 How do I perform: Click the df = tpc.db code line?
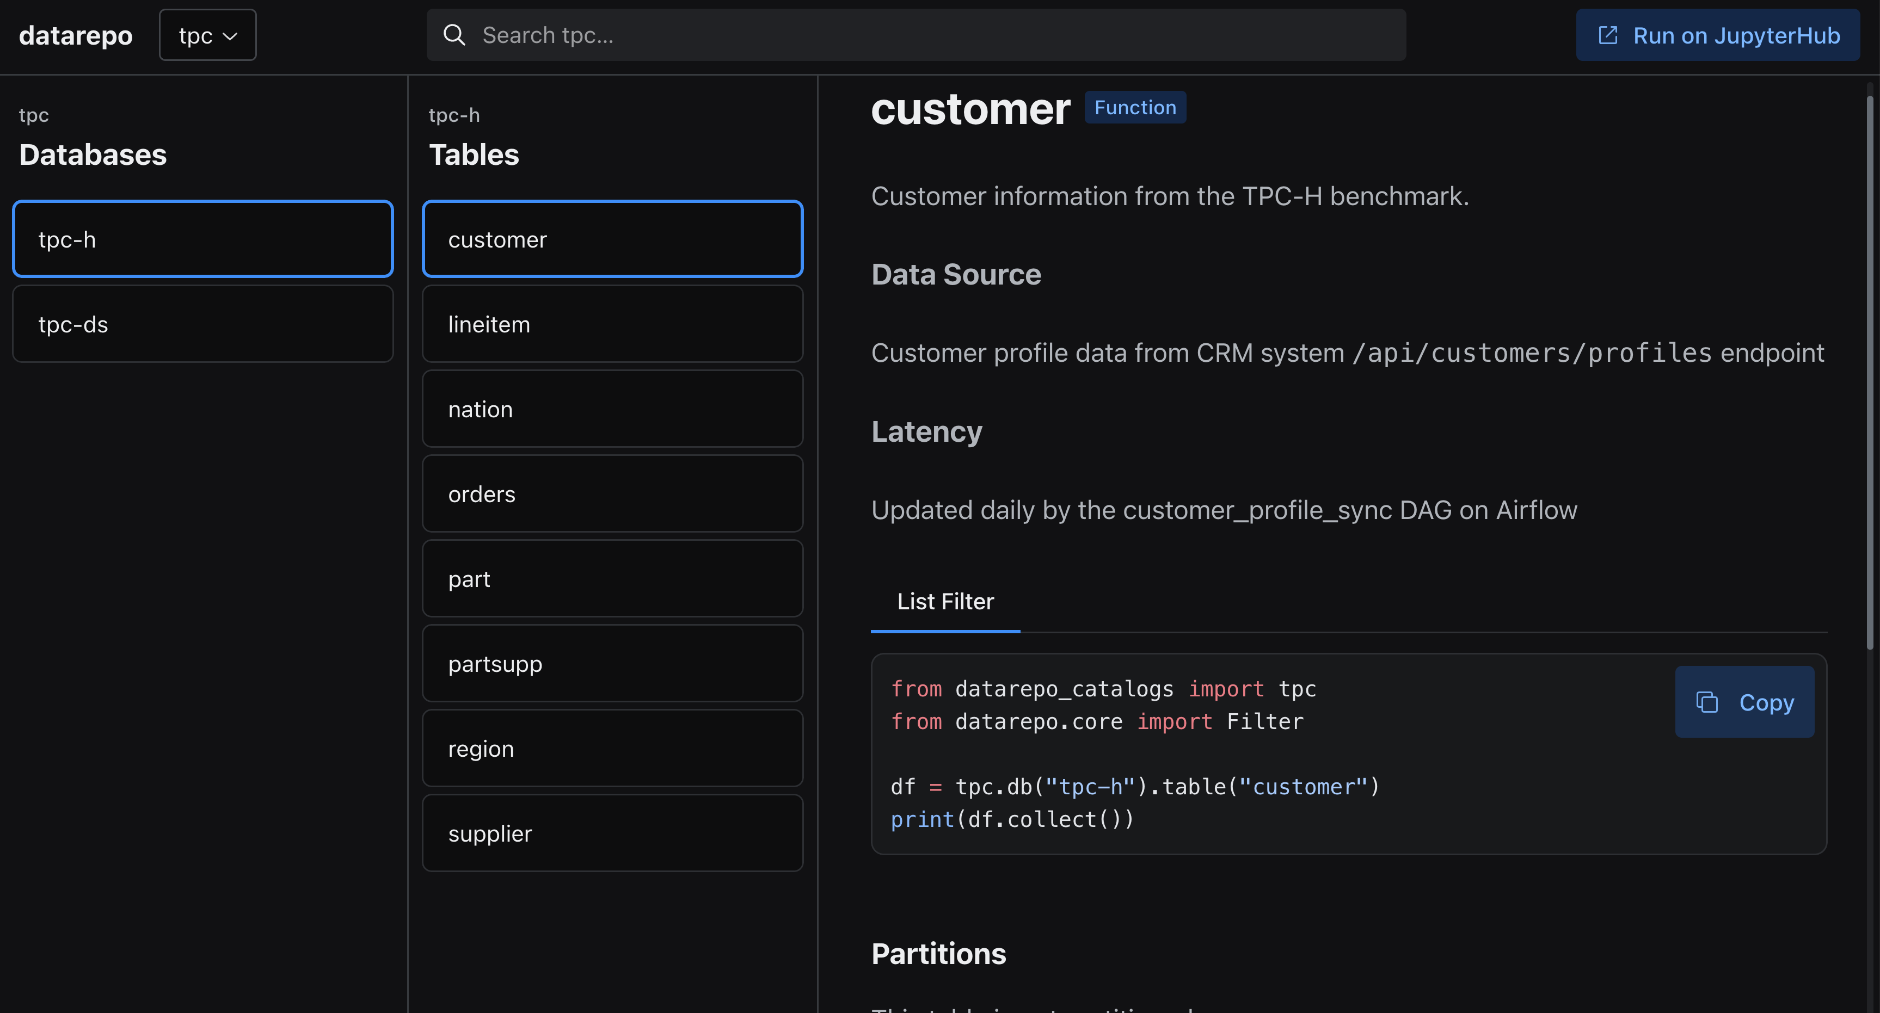coord(1135,787)
